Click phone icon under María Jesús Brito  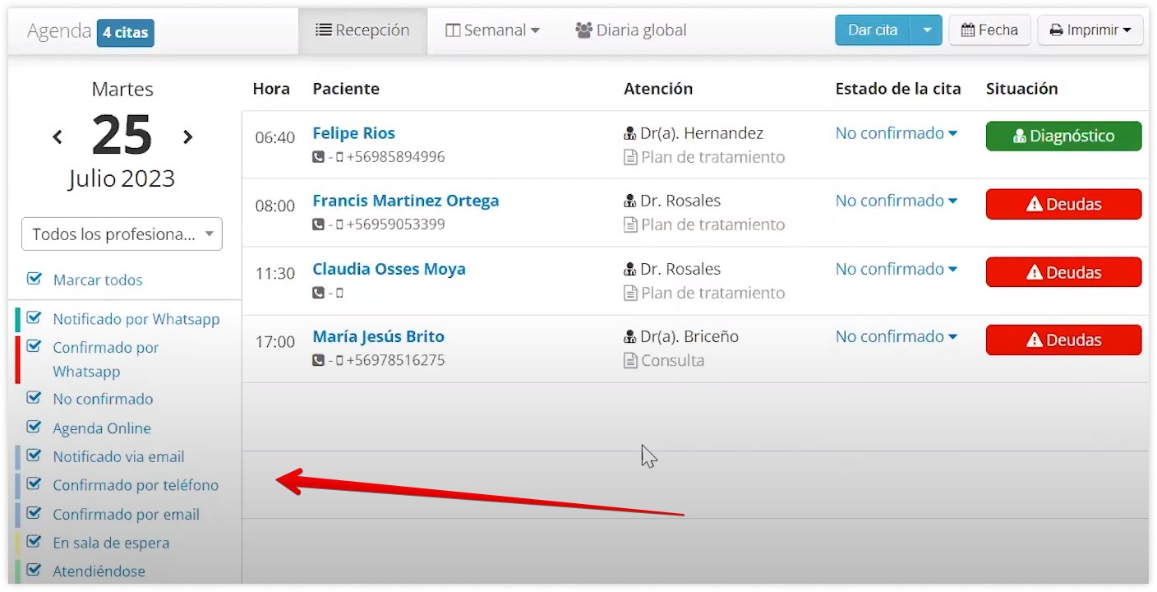[x=318, y=360]
